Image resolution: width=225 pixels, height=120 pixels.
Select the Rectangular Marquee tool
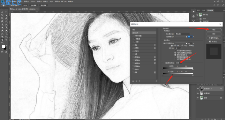(6, 12)
